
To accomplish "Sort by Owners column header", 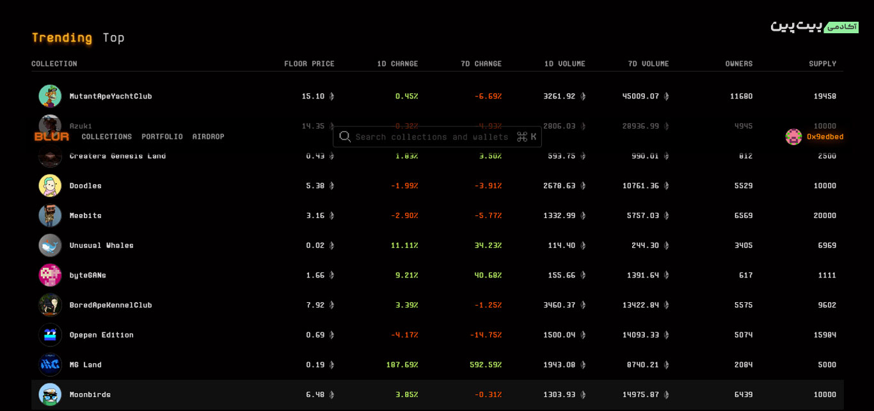I will pyautogui.click(x=739, y=64).
